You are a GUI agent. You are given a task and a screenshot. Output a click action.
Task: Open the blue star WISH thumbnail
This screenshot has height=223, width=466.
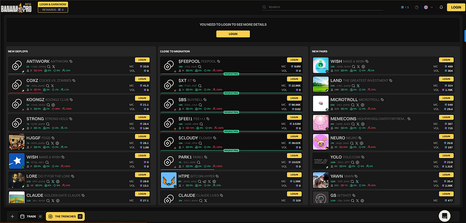click(17, 161)
